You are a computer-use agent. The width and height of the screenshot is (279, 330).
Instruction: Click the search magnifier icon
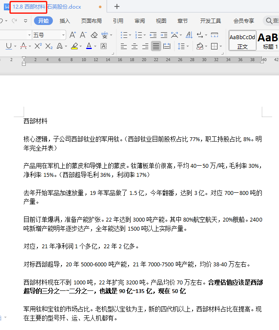point(269,21)
